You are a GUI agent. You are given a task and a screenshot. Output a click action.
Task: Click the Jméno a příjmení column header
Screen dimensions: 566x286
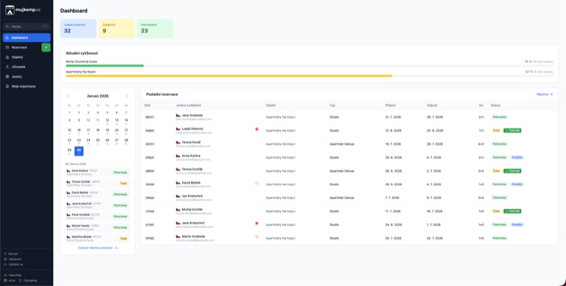click(x=189, y=105)
